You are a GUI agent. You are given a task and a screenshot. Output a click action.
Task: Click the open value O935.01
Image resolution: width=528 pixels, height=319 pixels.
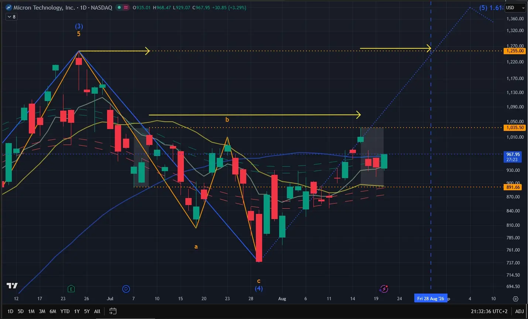[141, 7]
